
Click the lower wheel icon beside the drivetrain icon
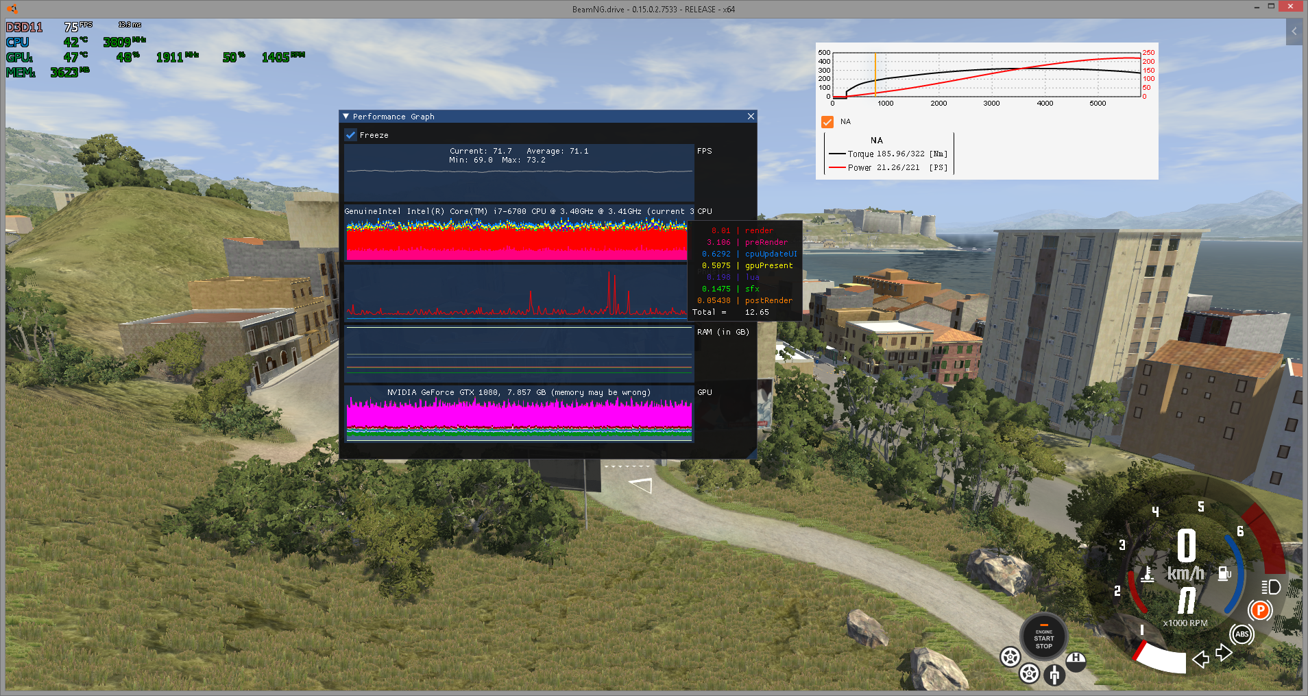point(1029,673)
